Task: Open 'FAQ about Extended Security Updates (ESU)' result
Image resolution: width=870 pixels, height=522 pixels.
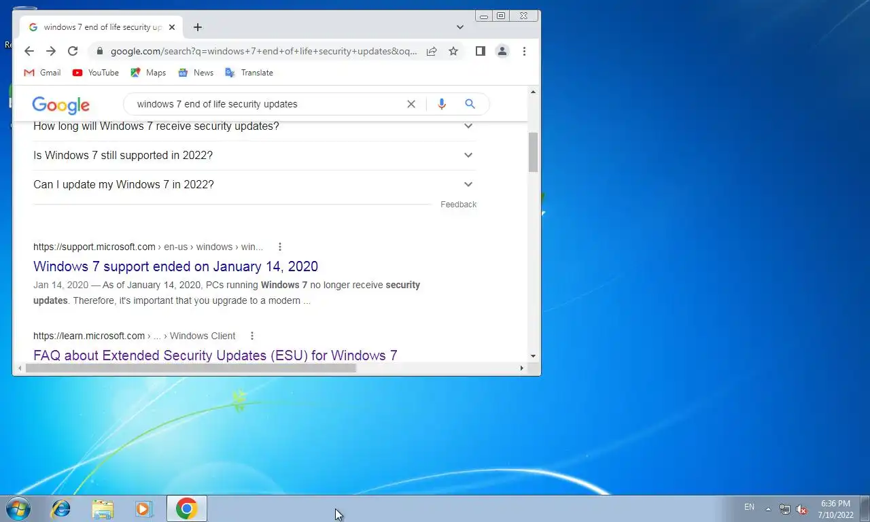Action: pos(215,355)
